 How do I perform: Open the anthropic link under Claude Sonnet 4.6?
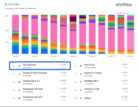[x=29, y=100]
